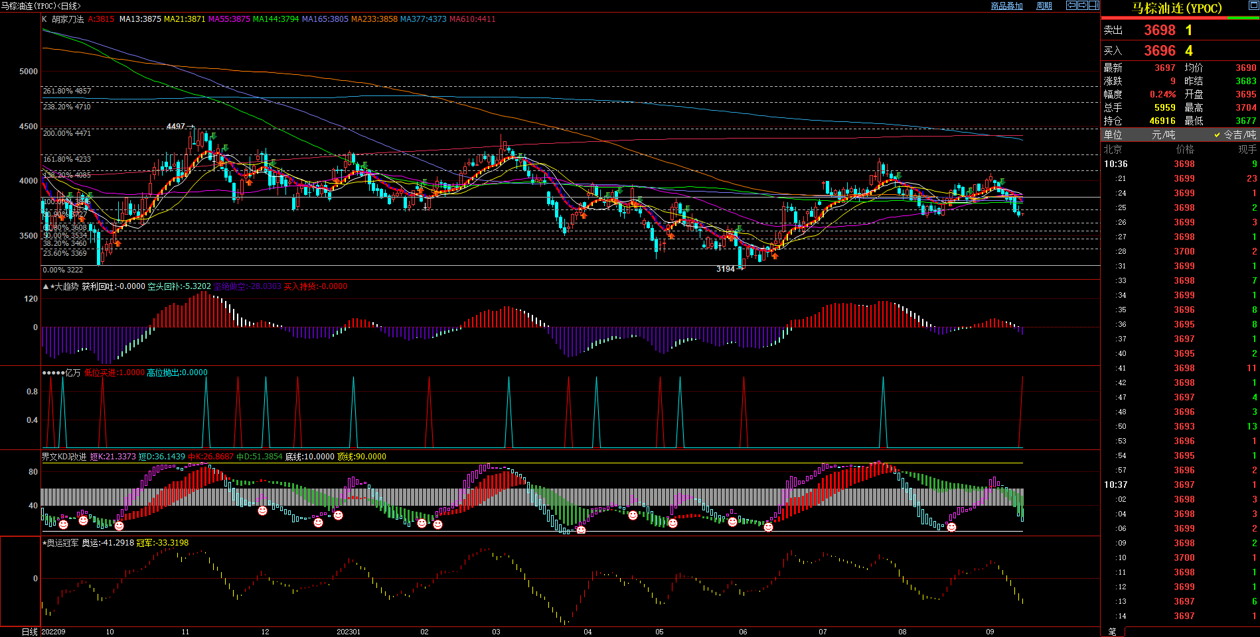The image size is (1260, 637).
Task: Open the 周期 period dropdown
Action: (x=1044, y=6)
